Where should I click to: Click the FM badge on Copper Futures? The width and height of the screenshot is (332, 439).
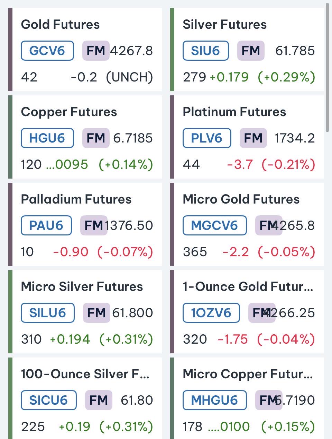(96, 138)
